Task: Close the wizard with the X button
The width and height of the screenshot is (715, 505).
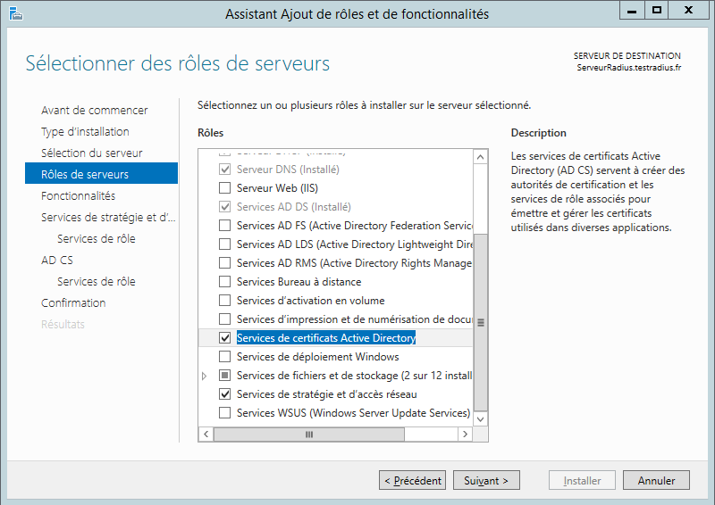Action: (690, 11)
